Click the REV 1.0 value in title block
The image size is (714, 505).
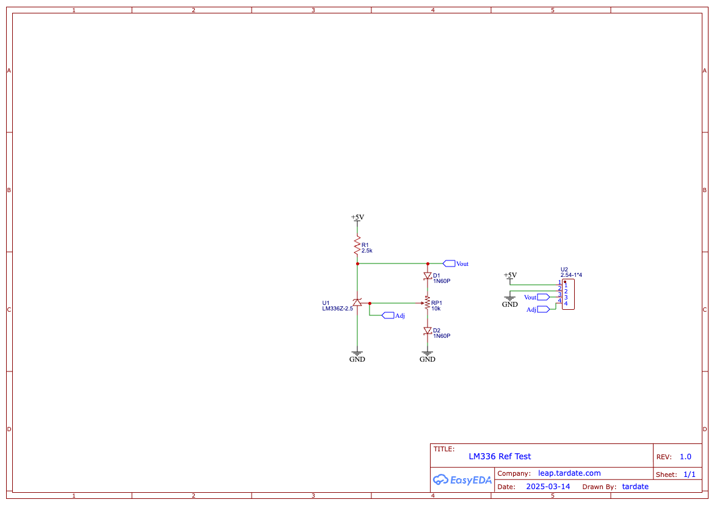click(684, 456)
